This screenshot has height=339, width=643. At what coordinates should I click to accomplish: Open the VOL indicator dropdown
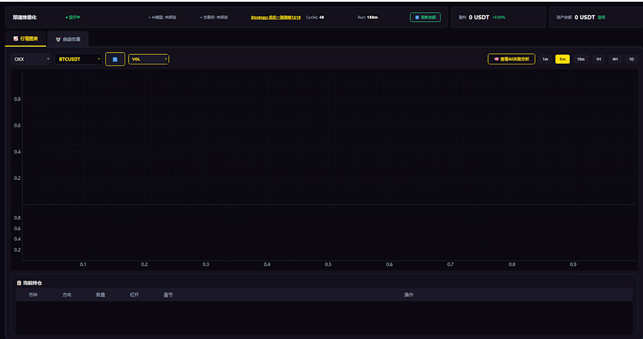coord(148,59)
